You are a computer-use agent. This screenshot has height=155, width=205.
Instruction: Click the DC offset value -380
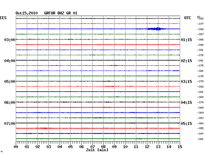[200, 71]
